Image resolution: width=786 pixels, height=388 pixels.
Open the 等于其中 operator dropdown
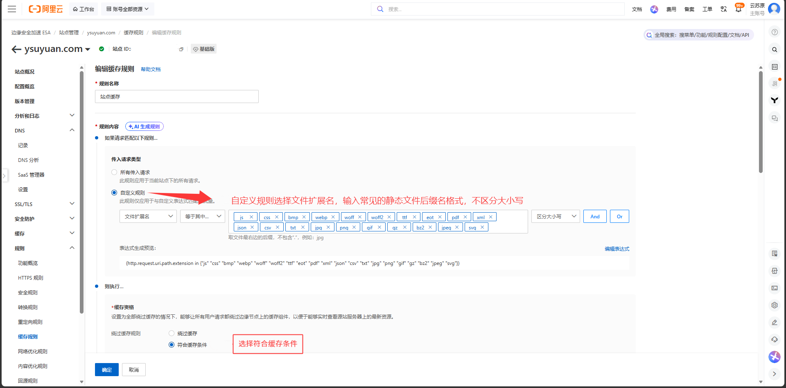tap(203, 216)
